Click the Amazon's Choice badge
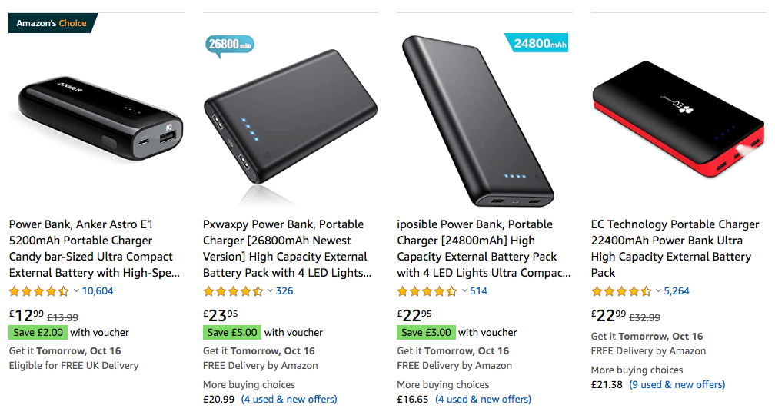Image resolution: width=775 pixels, height=415 pixels. pyautogui.click(x=52, y=23)
